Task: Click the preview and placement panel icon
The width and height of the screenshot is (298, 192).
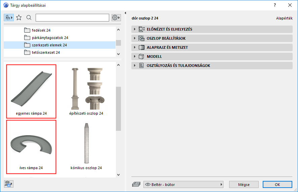Action: 141,29
